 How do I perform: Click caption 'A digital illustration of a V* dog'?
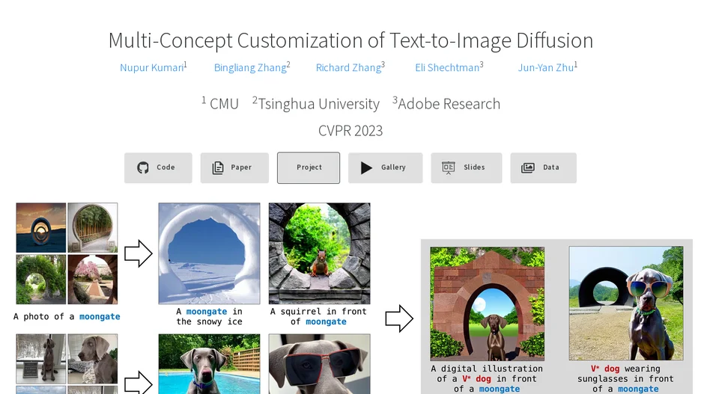tap(487, 378)
